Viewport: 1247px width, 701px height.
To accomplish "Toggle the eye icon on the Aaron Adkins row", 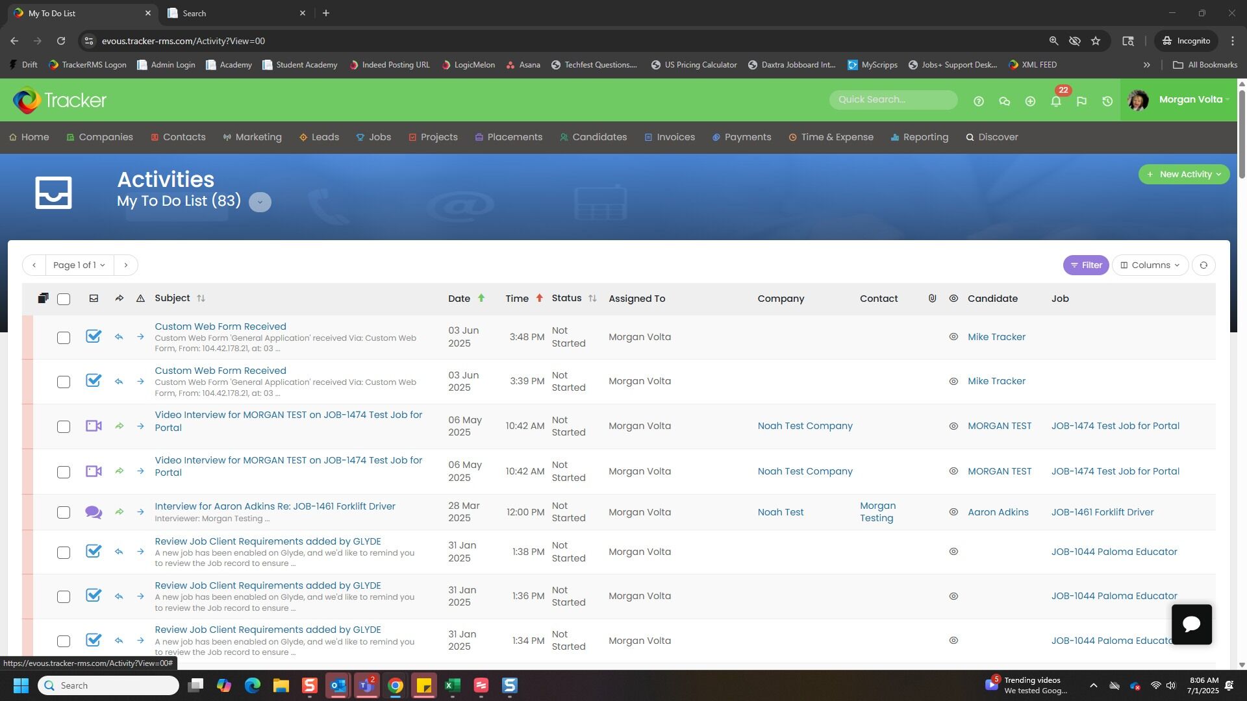I will (x=953, y=512).
